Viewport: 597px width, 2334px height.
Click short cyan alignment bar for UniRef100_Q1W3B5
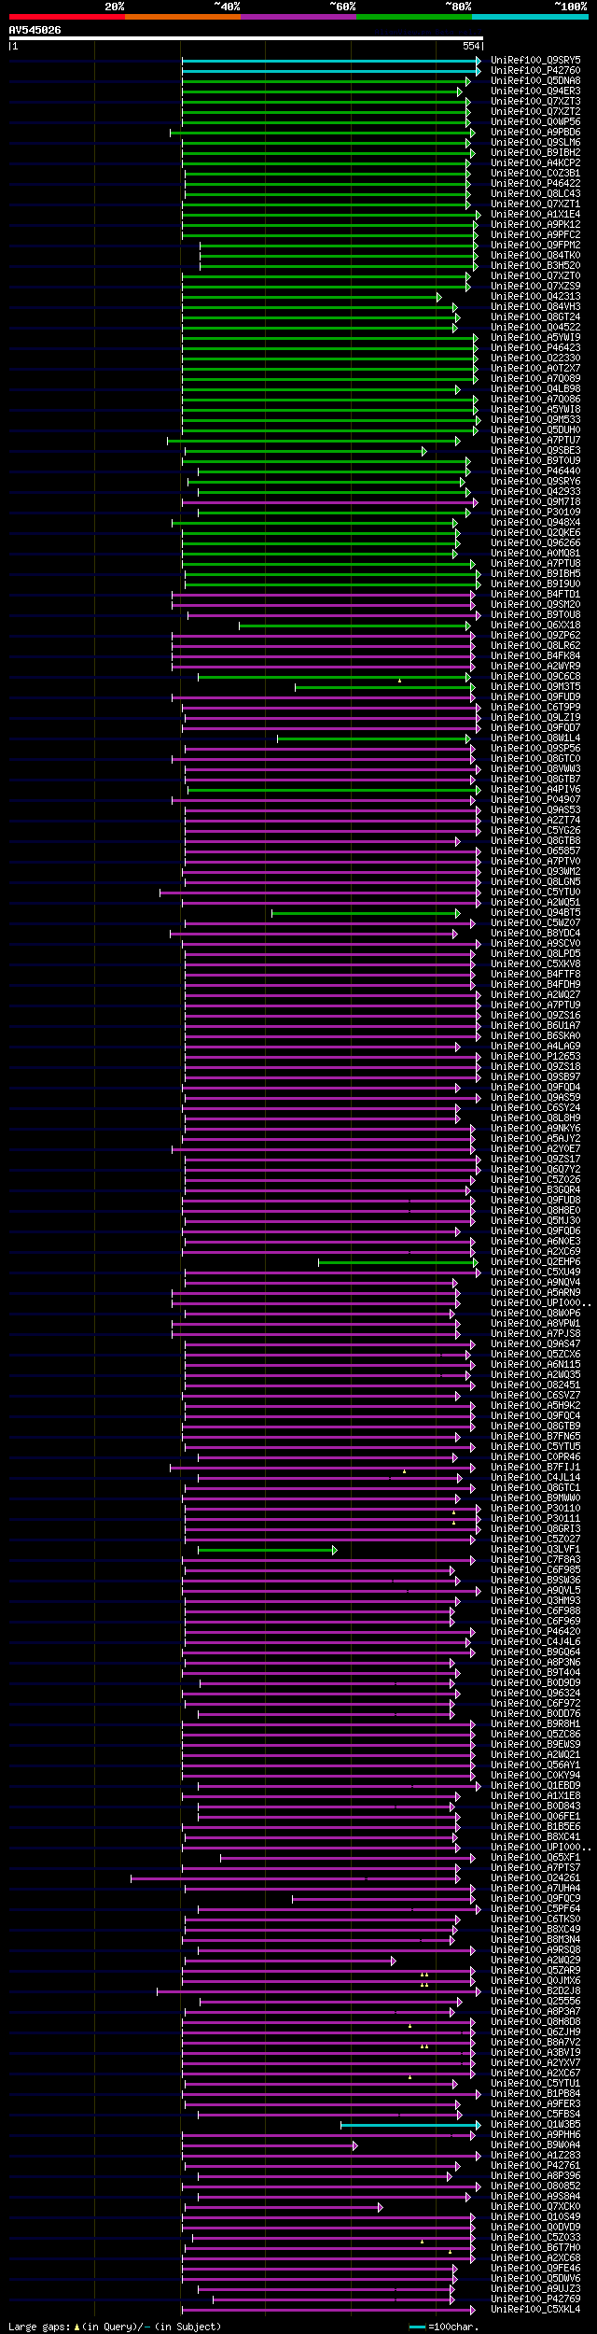click(410, 2125)
